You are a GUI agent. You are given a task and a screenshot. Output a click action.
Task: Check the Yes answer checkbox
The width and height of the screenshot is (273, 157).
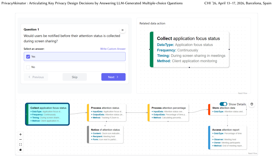pyautogui.click(x=28, y=57)
